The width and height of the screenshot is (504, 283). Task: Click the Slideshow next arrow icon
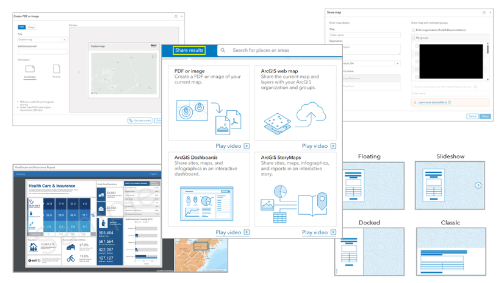[x=478, y=185]
